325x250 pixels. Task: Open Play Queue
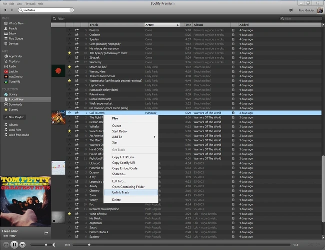(x=13, y=39)
